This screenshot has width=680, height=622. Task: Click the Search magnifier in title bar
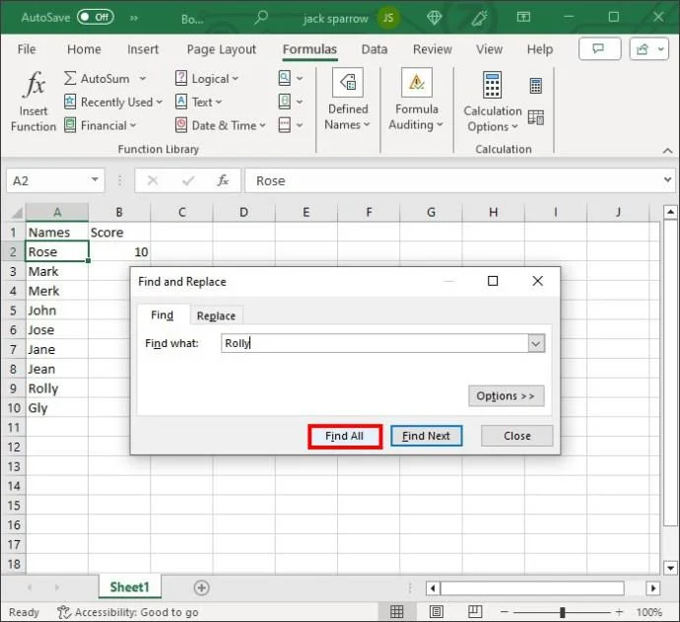coord(261,17)
